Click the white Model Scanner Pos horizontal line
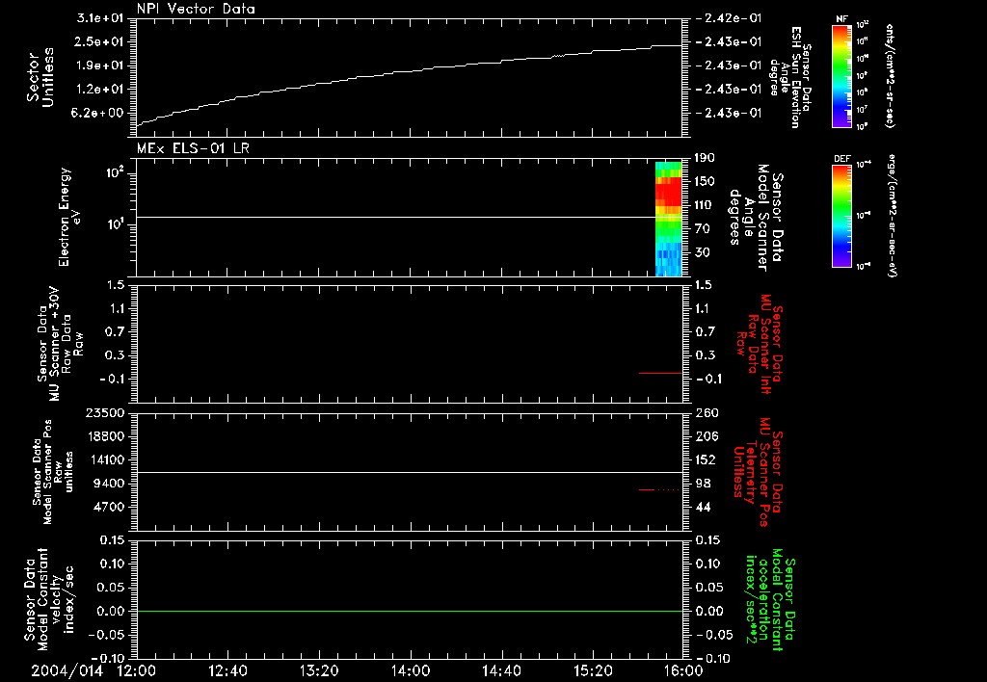Image resolution: width=987 pixels, height=682 pixels. coord(409,473)
